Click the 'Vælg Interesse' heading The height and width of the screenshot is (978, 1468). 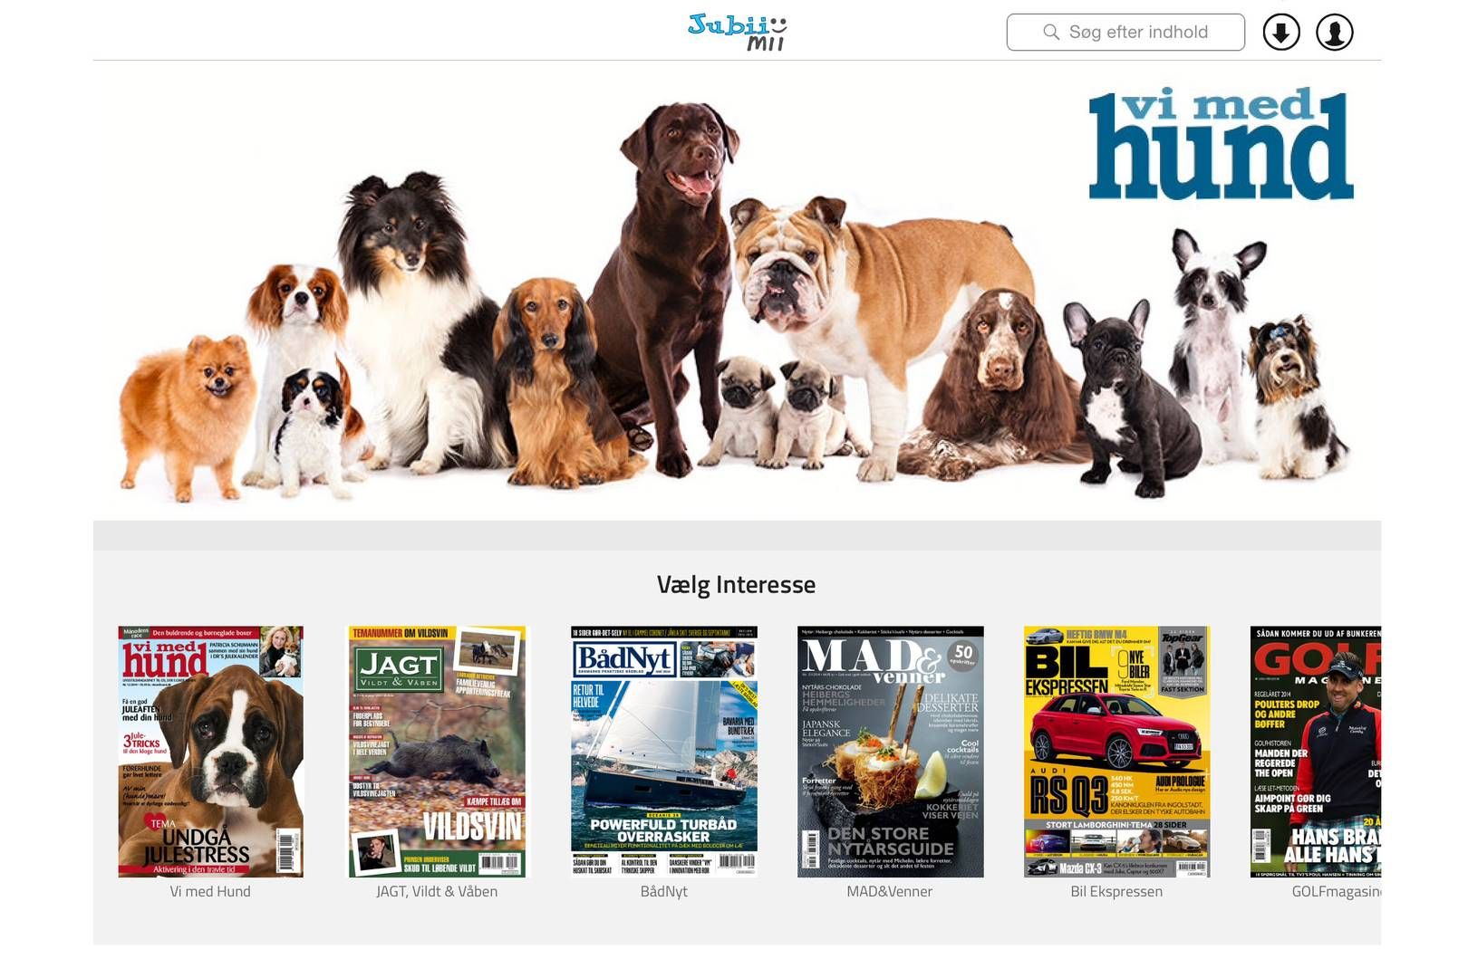[x=736, y=585]
